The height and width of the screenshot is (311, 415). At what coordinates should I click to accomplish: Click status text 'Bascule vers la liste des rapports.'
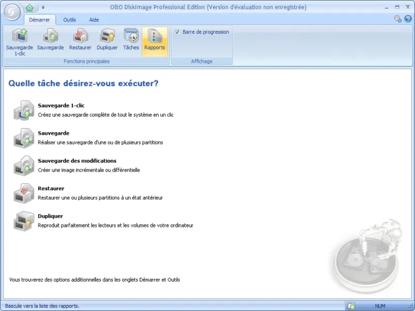(42, 306)
